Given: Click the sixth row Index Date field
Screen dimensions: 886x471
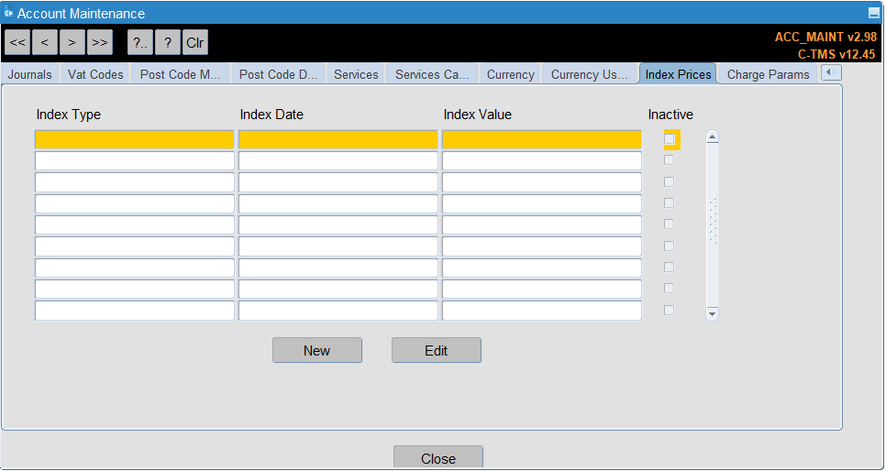Looking at the screenshot, I should point(338,246).
